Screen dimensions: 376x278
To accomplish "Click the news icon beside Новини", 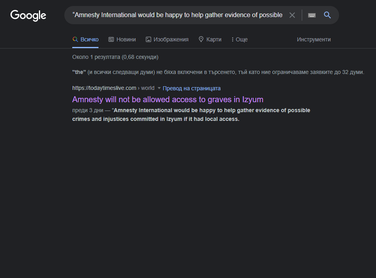I will click(111, 39).
